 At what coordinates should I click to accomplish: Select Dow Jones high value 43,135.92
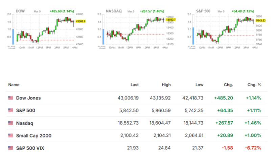tap(160, 98)
